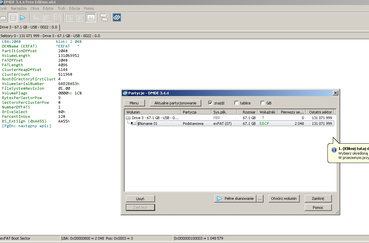Screen dimensions: 369x243
Task: Click the Pełne skanowanie button
Action: 235,198
